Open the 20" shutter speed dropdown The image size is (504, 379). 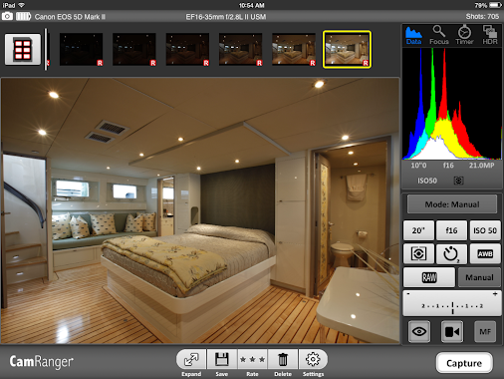coord(418,230)
